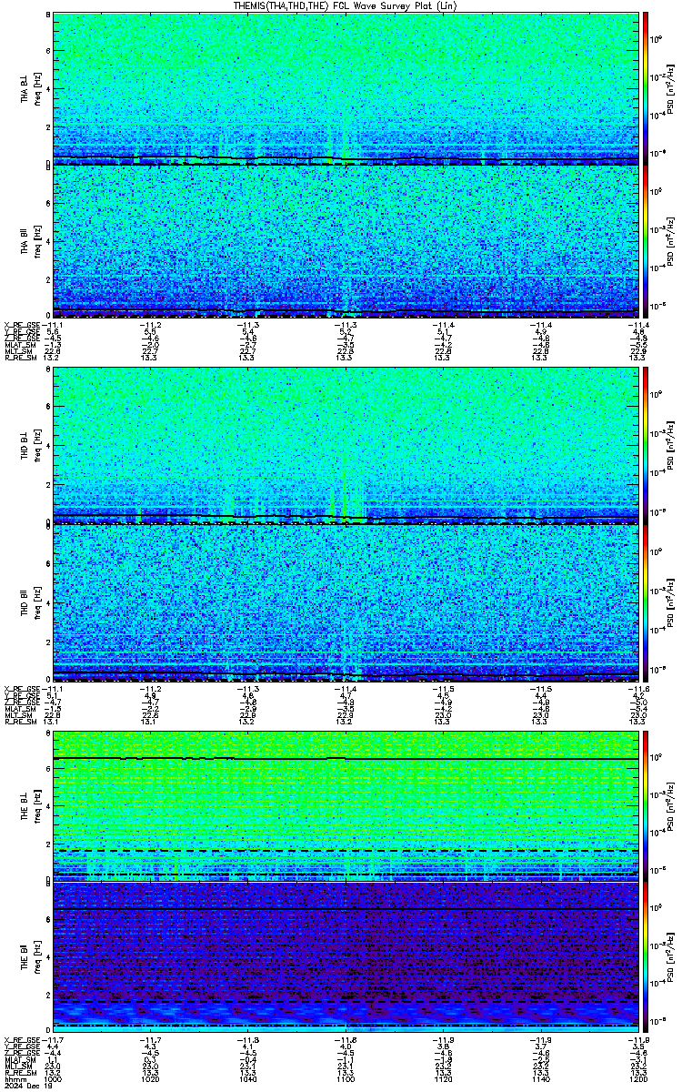Click the THE BII PSD color bar
This screenshot has width=682, height=1092.
click(x=646, y=958)
